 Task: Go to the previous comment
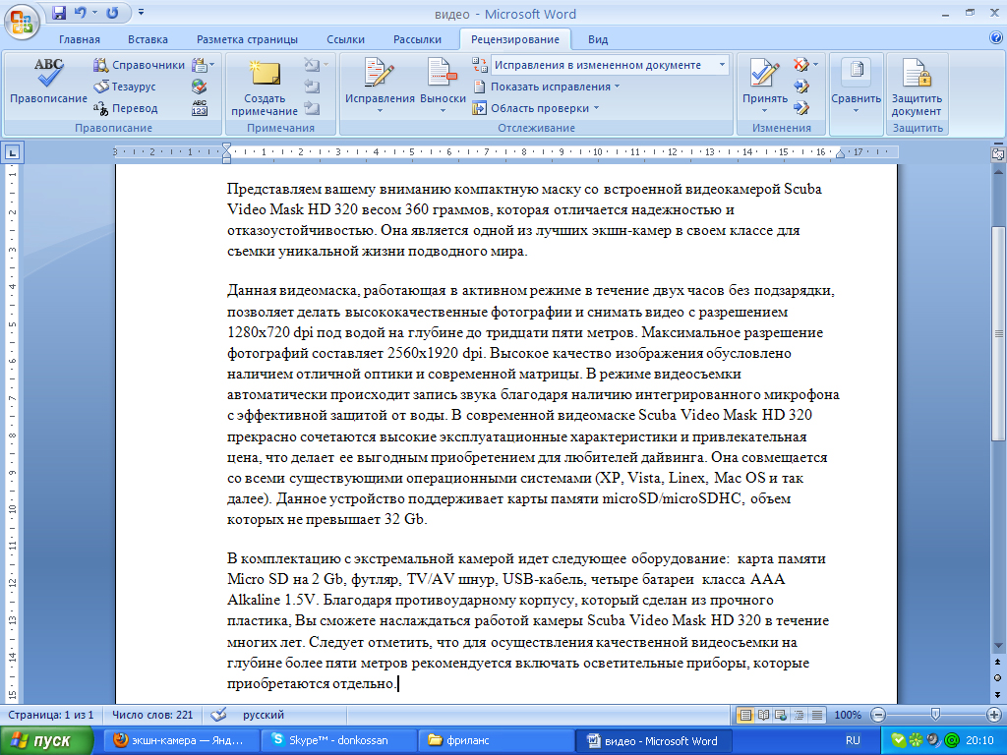[312, 87]
